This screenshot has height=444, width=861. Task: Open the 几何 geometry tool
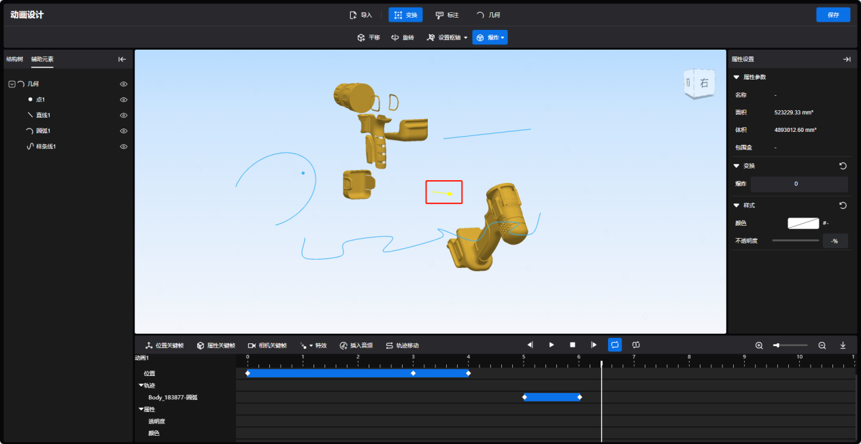click(x=488, y=15)
